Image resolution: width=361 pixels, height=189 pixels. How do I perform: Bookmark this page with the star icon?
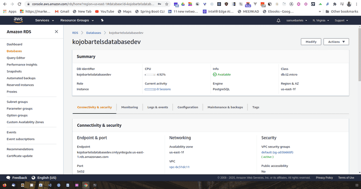[167, 4]
